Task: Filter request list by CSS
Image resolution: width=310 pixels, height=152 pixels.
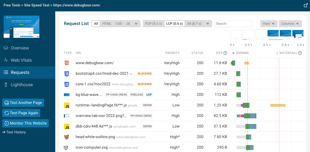Action: click(x=119, y=24)
